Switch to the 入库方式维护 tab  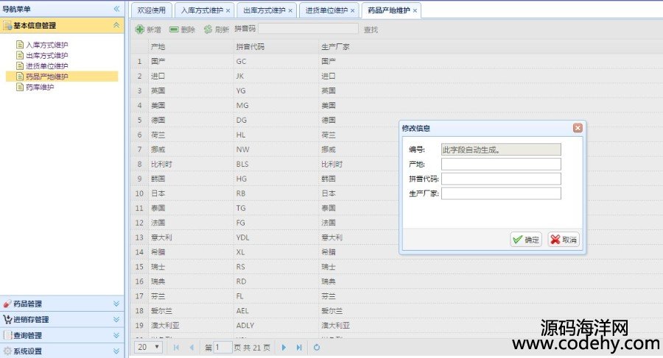coord(202,10)
